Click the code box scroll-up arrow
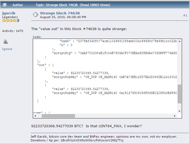This screenshot has width=190, height=144. coord(179,41)
